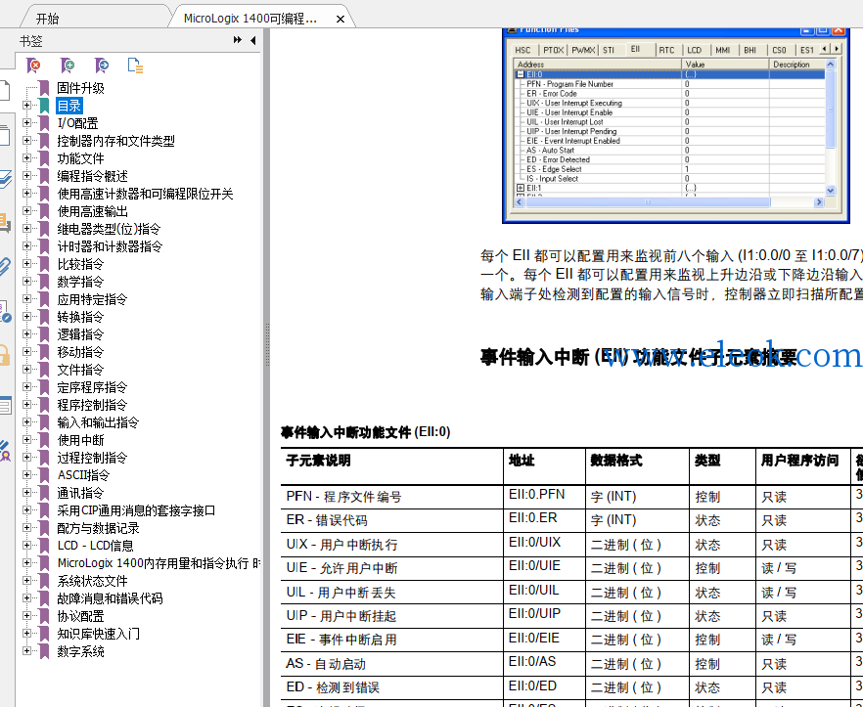
Task: Click the bookmark icon beside 通讯指令
Action: (45, 493)
